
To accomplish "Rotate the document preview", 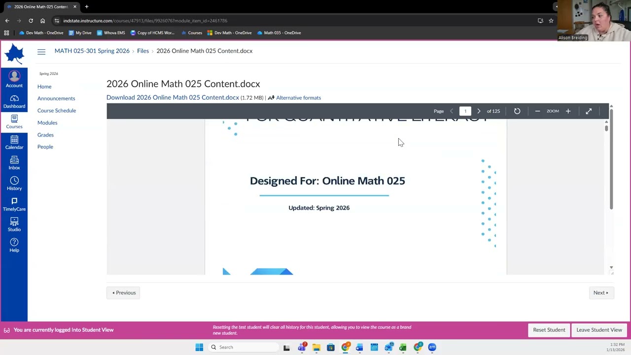I will pos(517,111).
